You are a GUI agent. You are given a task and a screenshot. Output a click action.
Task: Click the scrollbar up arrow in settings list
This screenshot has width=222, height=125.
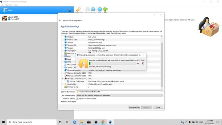pyautogui.click(x=162, y=37)
